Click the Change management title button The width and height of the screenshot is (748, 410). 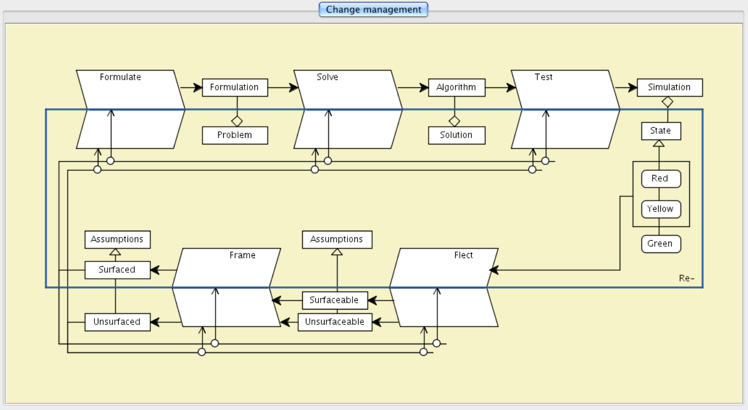373,10
